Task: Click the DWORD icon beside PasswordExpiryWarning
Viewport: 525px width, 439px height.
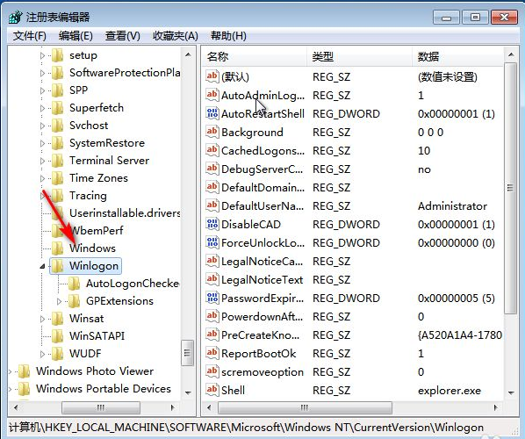Action: (x=212, y=298)
